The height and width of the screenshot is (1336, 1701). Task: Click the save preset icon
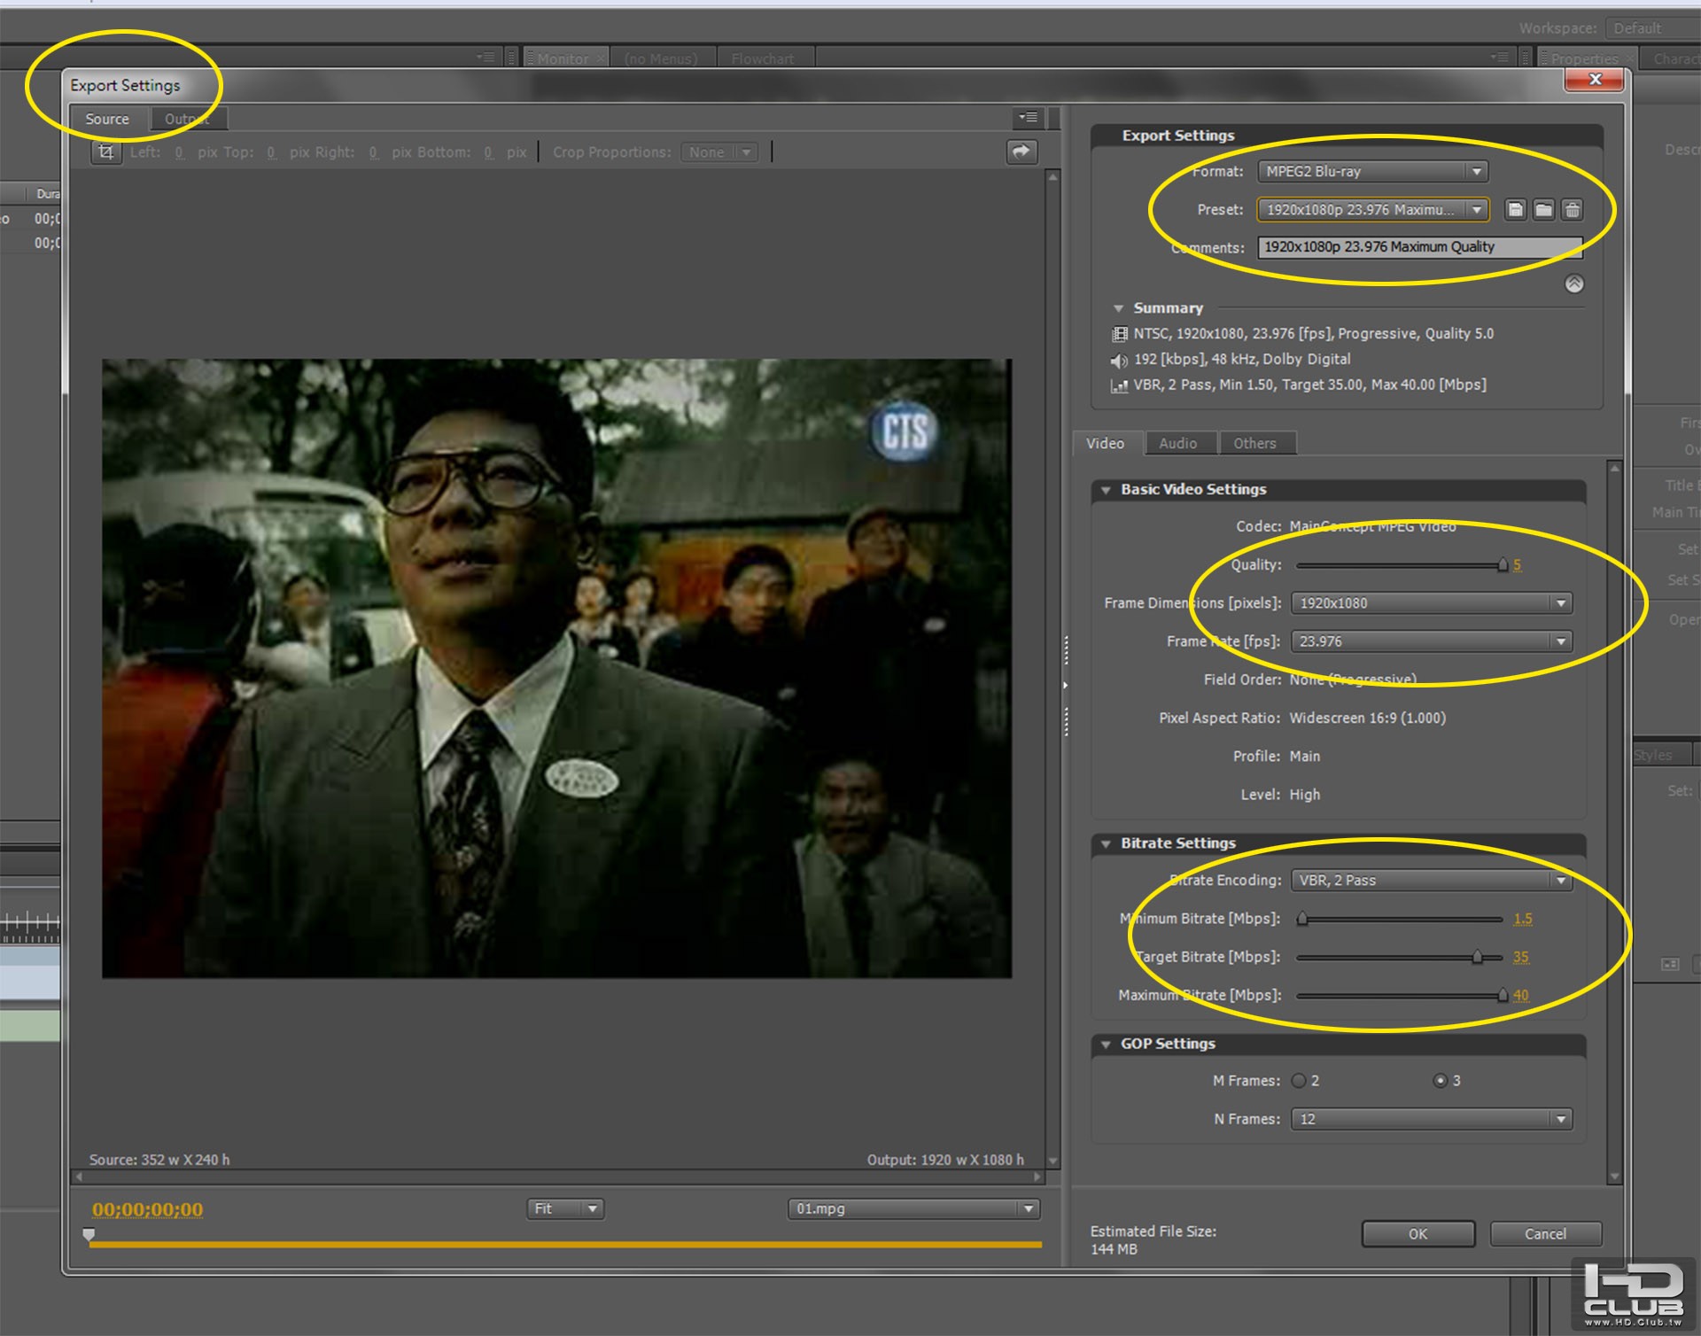click(1515, 210)
